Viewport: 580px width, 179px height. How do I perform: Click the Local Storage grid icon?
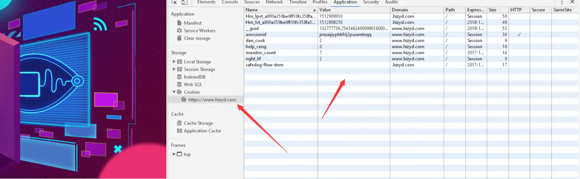point(179,62)
